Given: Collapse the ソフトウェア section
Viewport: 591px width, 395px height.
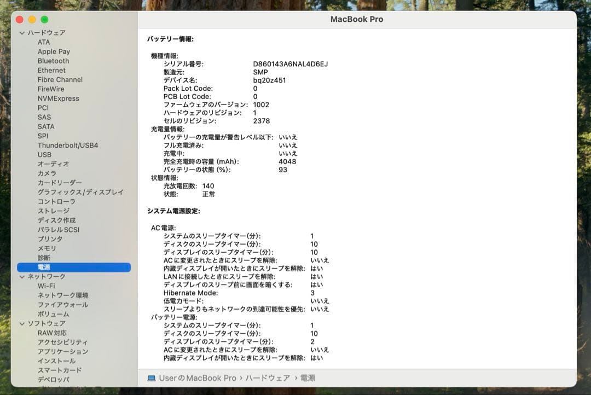Looking at the screenshot, I should pyautogui.click(x=22, y=323).
